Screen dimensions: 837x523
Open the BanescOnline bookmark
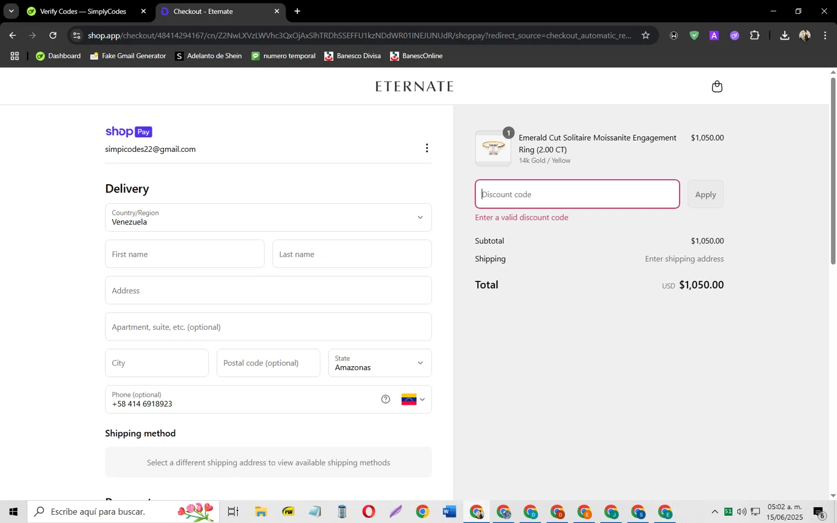pos(416,56)
